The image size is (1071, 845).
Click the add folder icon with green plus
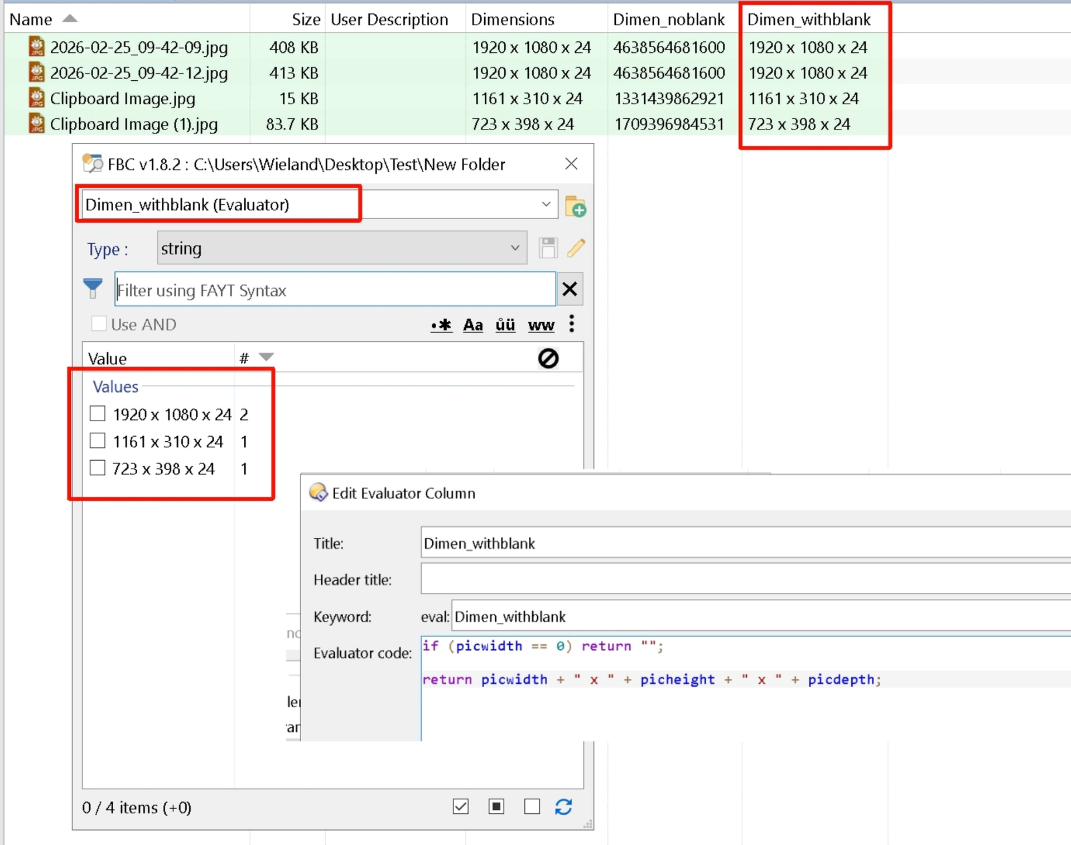point(575,206)
